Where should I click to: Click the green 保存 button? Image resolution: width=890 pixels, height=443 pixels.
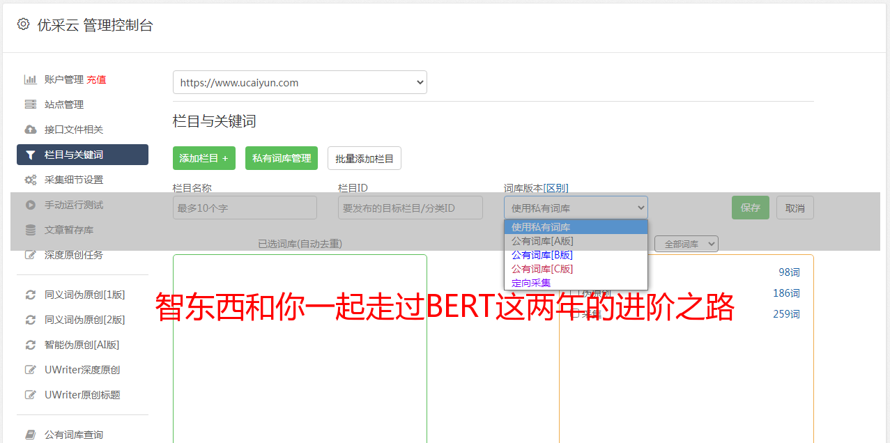pyautogui.click(x=751, y=208)
